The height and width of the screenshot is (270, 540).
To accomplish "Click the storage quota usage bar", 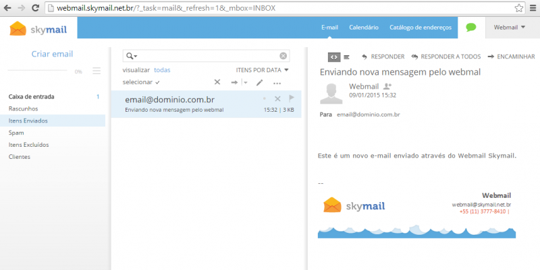I will click(x=37, y=71).
